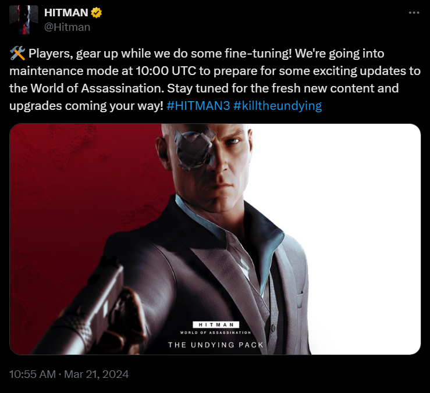Open the HITMAN profile avatar

click(24, 20)
